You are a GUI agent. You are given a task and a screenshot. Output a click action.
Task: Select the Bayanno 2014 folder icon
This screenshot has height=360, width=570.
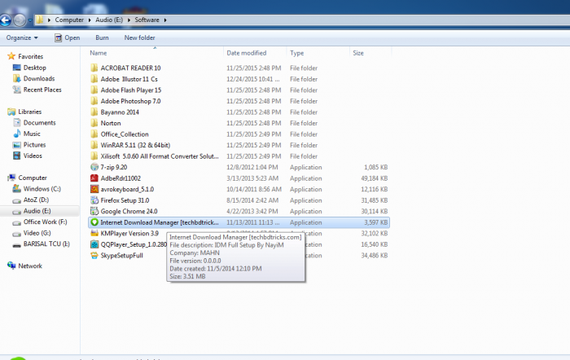click(94, 112)
